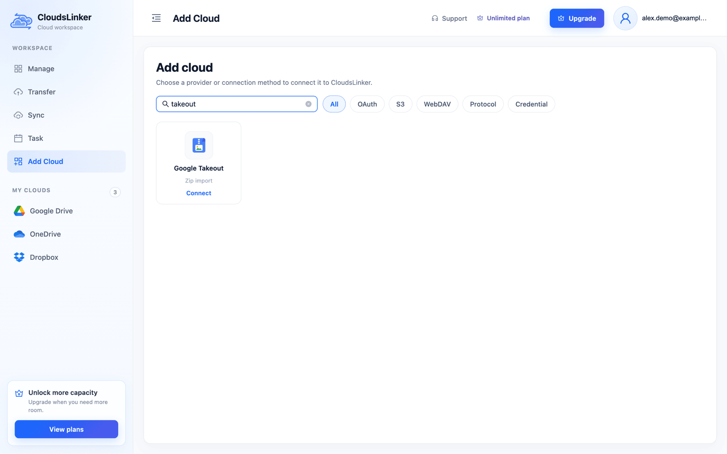The image size is (727, 454).
Task: Open the Sync page
Action: [66, 115]
